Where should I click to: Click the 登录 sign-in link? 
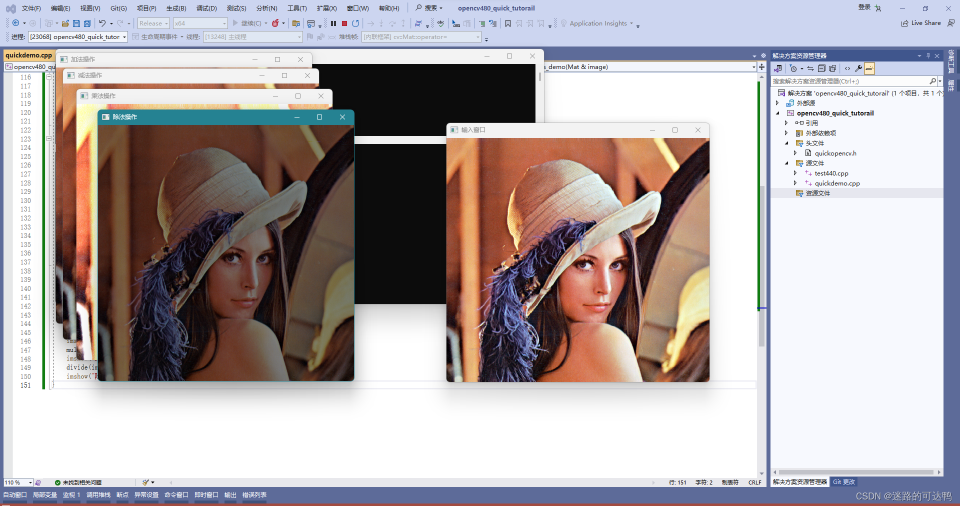[x=864, y=7]
